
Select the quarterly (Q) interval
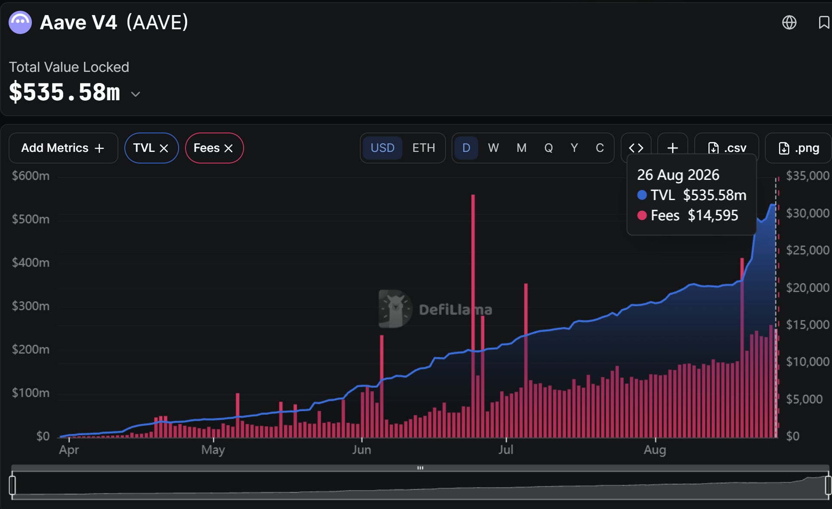pos(548,148)
